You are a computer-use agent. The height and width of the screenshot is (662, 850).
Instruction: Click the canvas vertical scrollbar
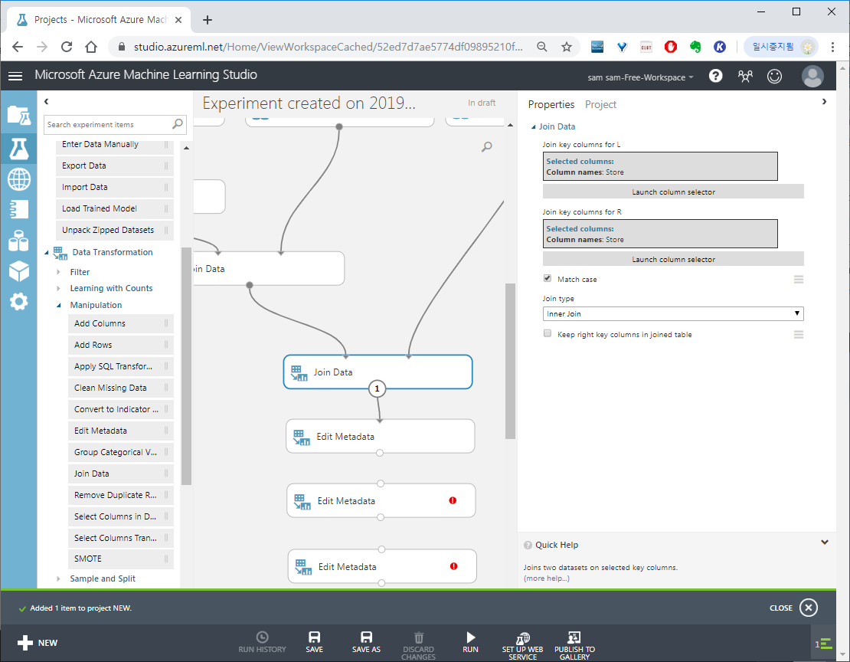(510, 360)
